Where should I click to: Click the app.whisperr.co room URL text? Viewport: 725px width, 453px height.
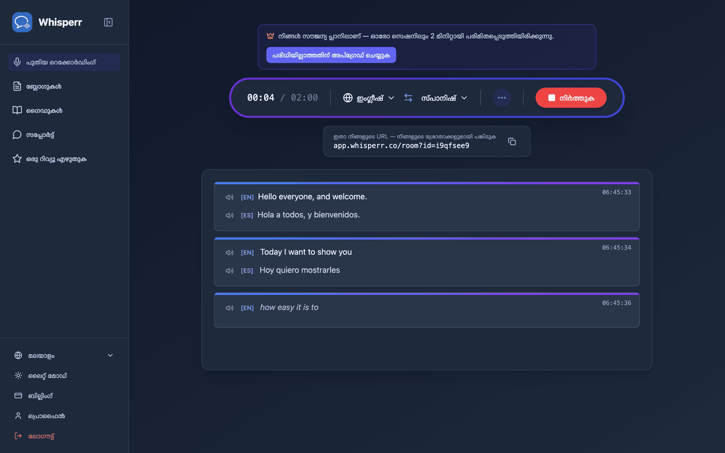point(401,146)
